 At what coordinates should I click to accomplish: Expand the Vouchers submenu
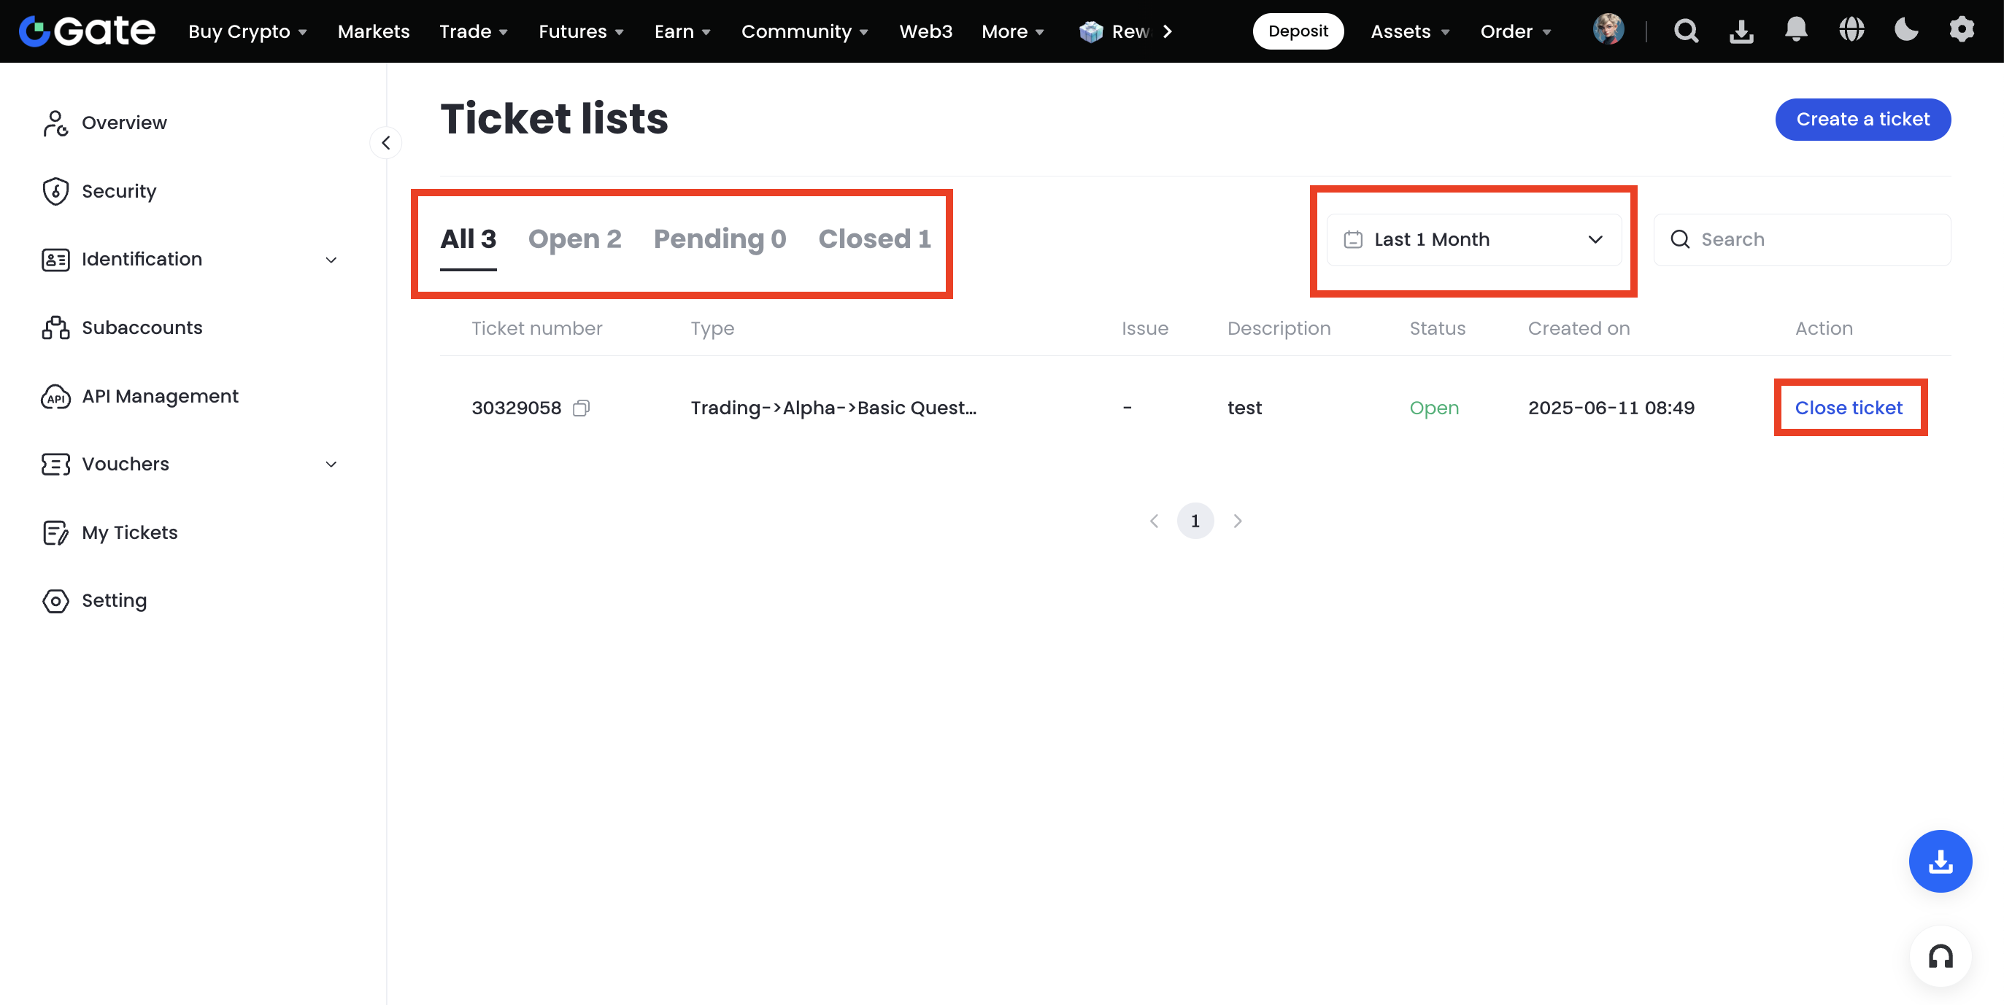(x=331, y=465)
